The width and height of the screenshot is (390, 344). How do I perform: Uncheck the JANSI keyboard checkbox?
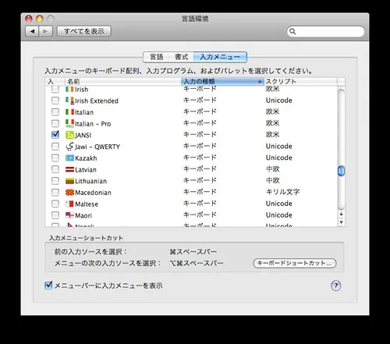pos(55,134)
